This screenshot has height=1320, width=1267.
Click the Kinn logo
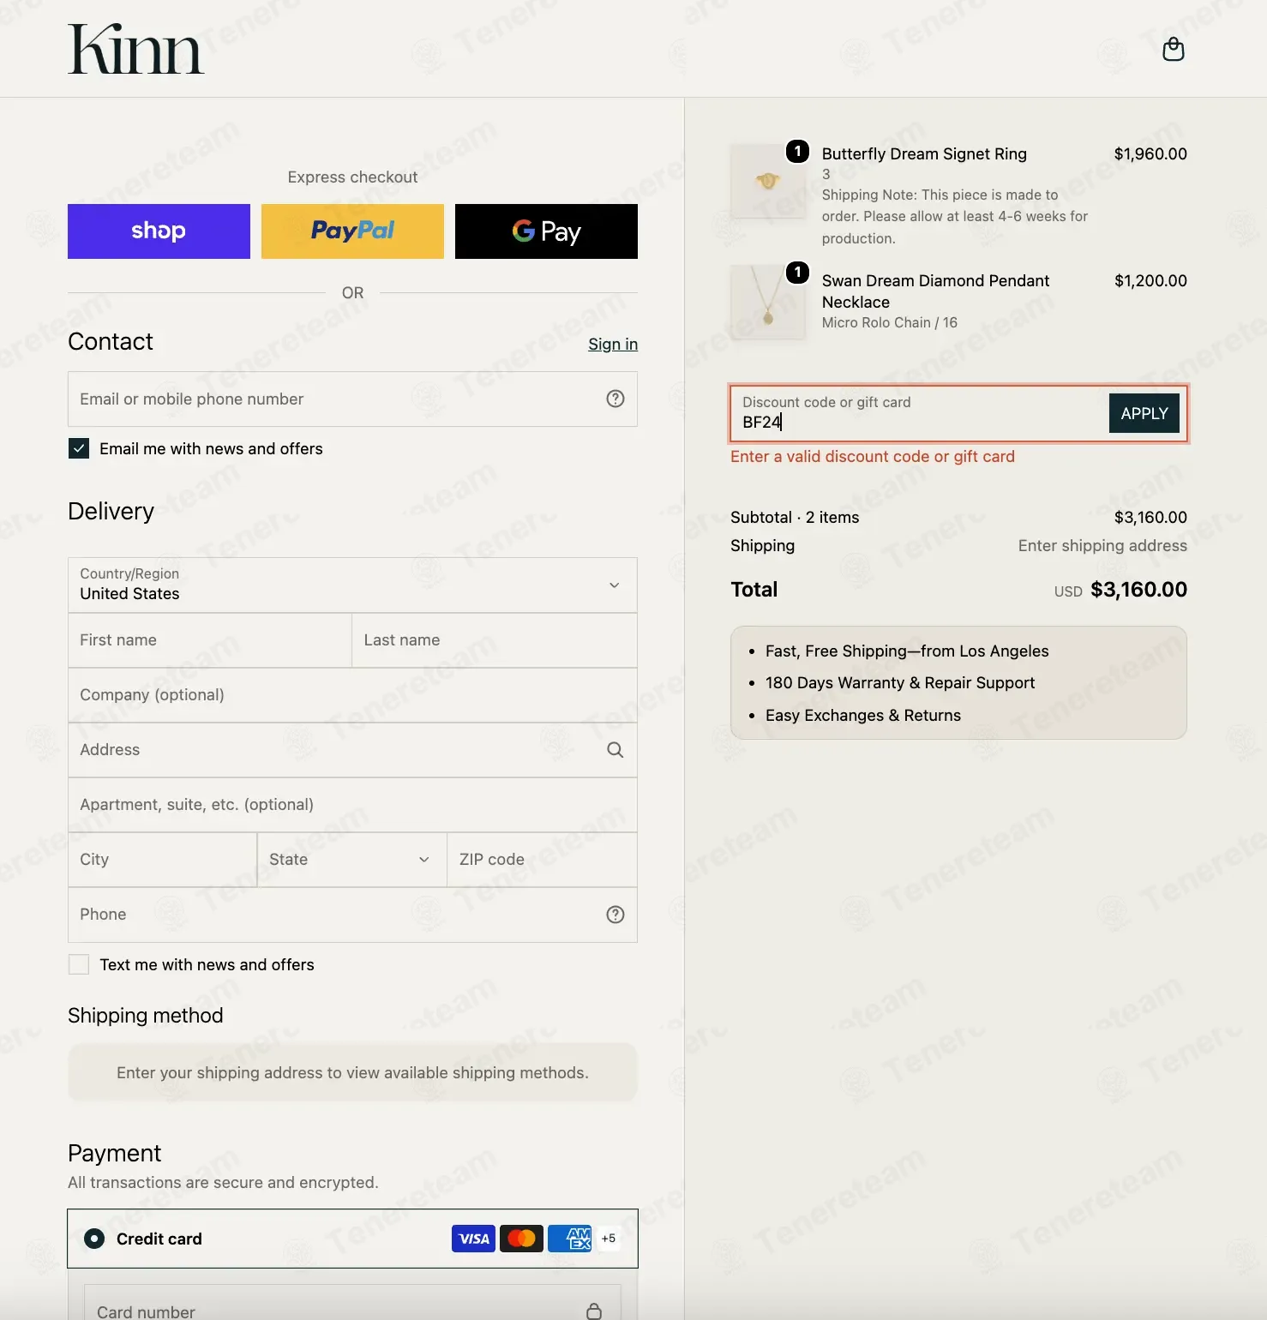pyautogui.click(x=135, y=49)
